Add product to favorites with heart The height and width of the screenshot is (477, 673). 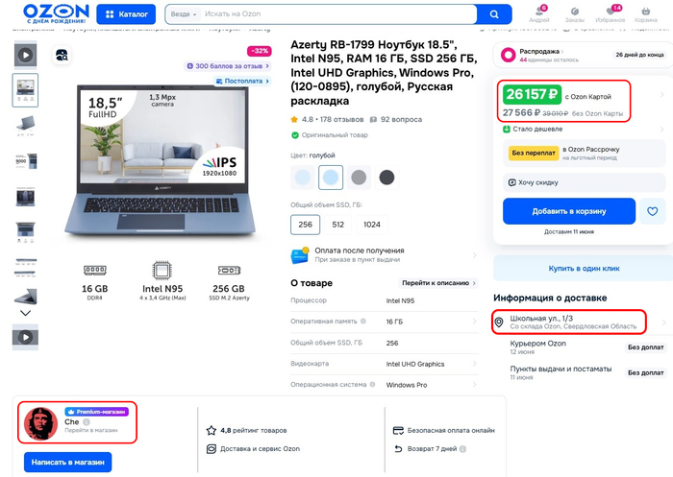653,211
